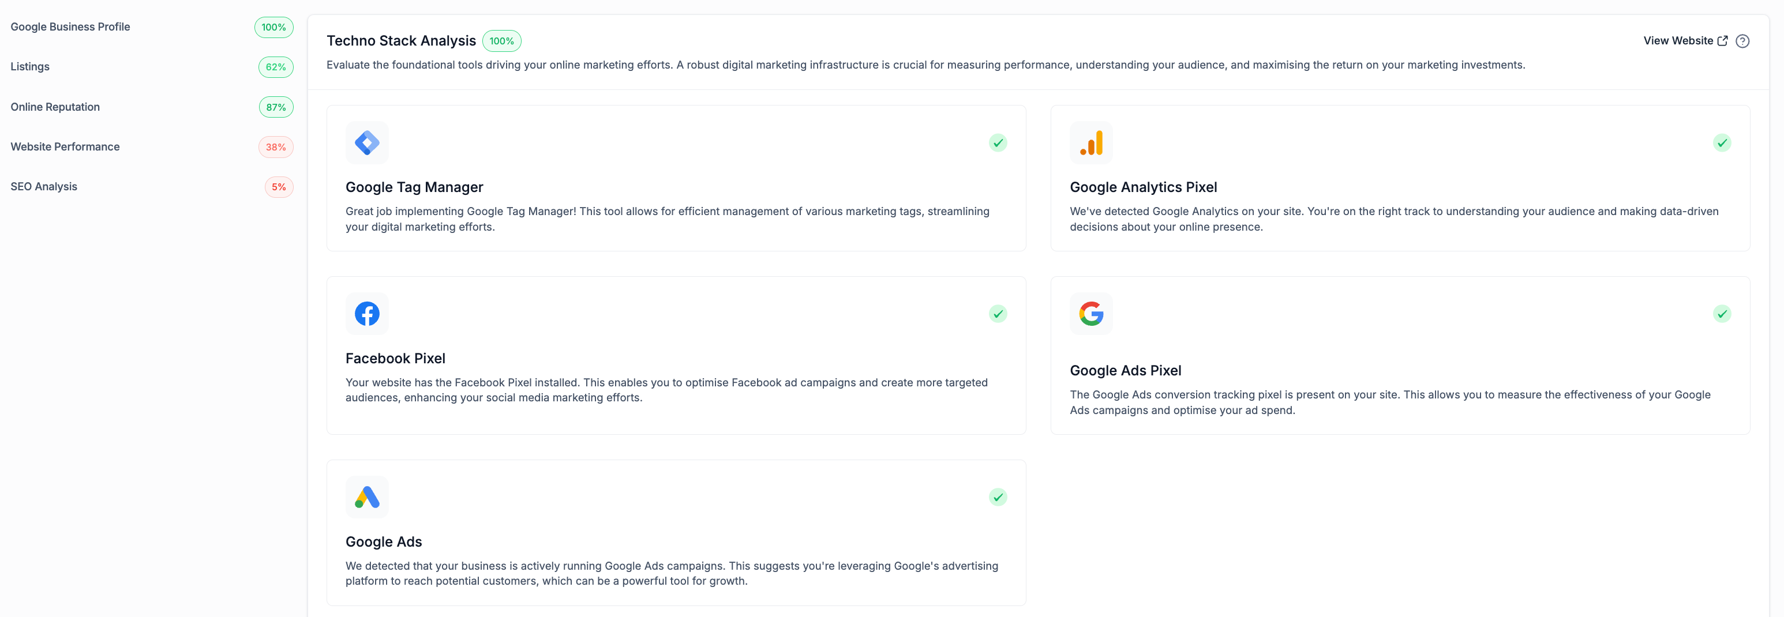The width and height of the screenshot is (1784, 617).
Task: Click the Google Tag Manager green checkmark
Action: pos(997,142)
